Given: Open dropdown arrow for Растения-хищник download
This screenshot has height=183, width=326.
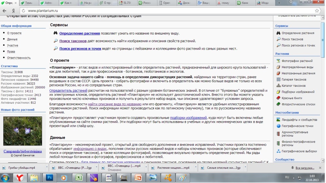Looking at the screenshot, I should click(x=195, y=168).
